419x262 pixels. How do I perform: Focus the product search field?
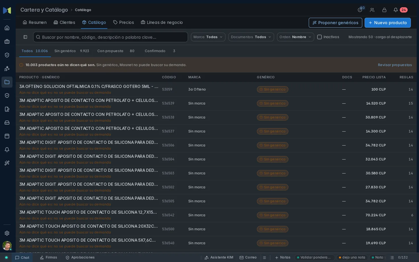111,37
